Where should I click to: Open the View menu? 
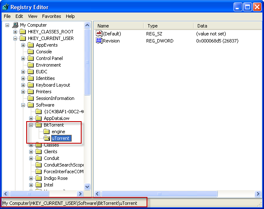point(32,16)
